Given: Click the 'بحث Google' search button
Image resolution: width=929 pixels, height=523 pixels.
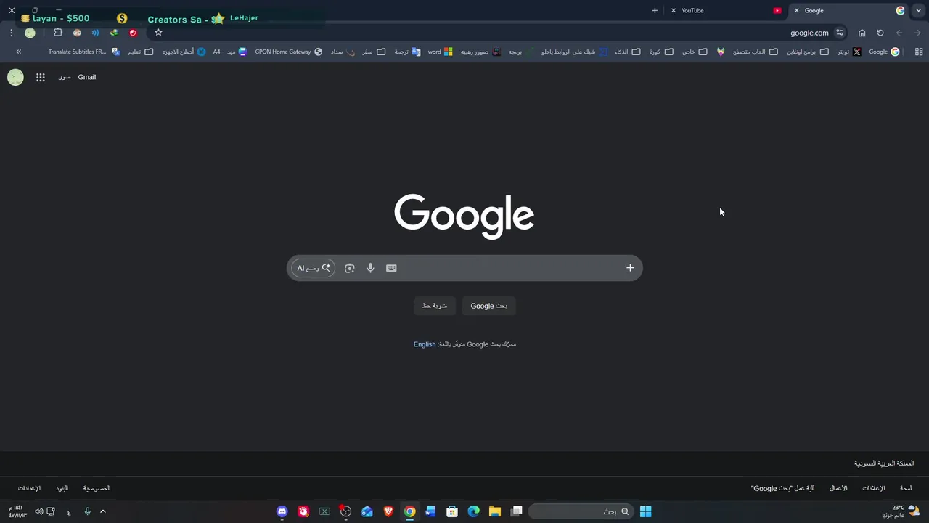Looking at the screenshot, I should (x=489, y=306).
